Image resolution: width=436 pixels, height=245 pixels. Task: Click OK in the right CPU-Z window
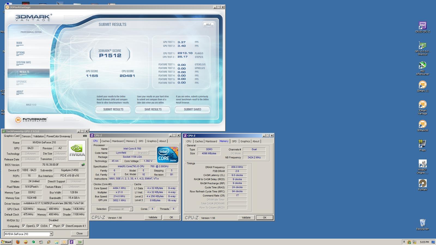pyautogui.click(x=264, y=217)
